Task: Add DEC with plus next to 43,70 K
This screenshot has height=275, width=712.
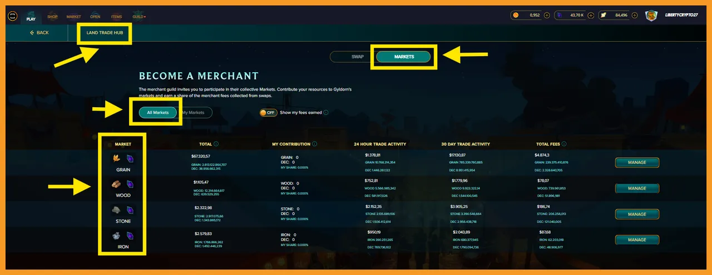Action: (591, 16)
